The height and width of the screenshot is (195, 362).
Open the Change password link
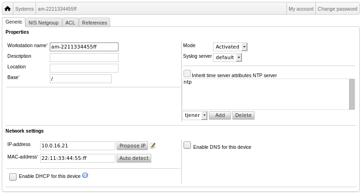click(x=337, y=9)
